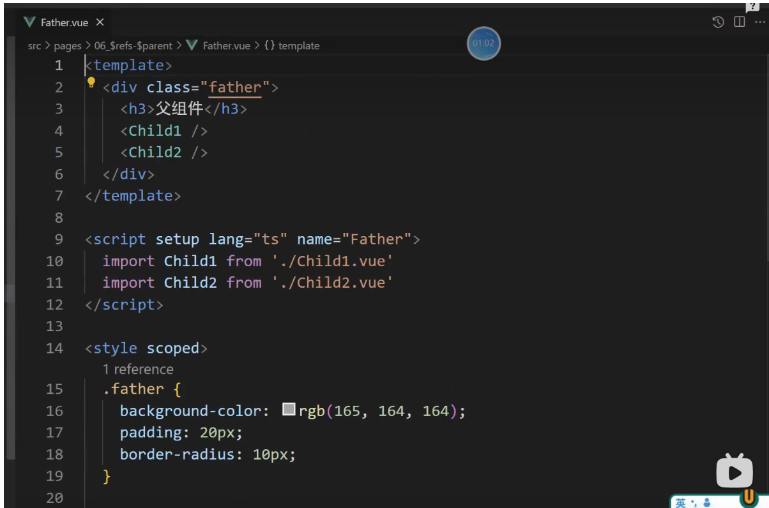Click the closing '</script>' tag
Viewport: 769px width, 508px height.
pyautogui.click(x=124, y=304)
